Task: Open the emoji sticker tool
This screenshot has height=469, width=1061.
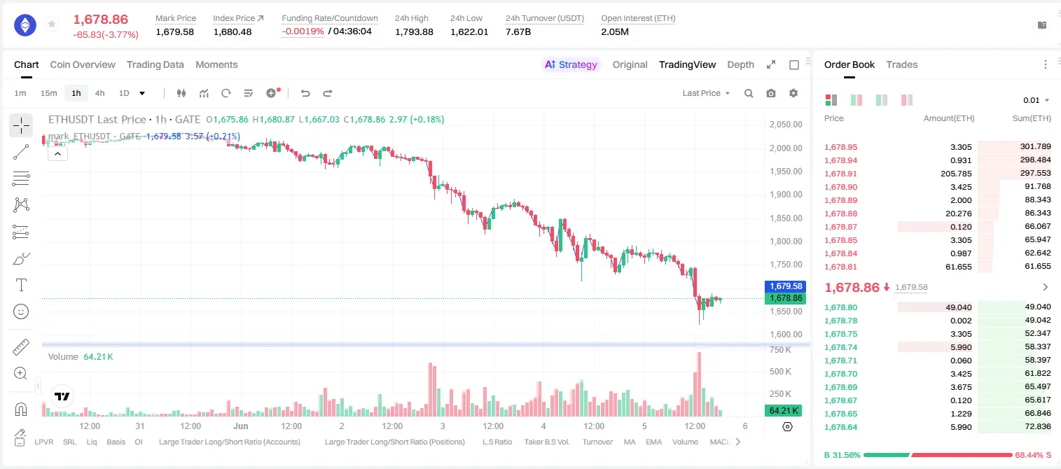Action: coord(21,311)
